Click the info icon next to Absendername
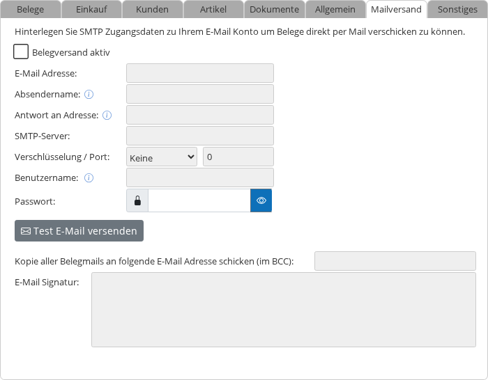488x380 pixels. [x=89, y=94]
